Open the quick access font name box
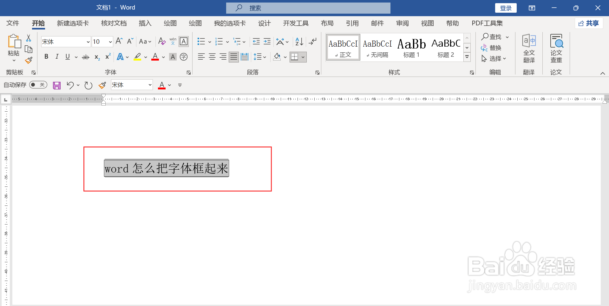This screenshot has width=609, height=306. 132,85
